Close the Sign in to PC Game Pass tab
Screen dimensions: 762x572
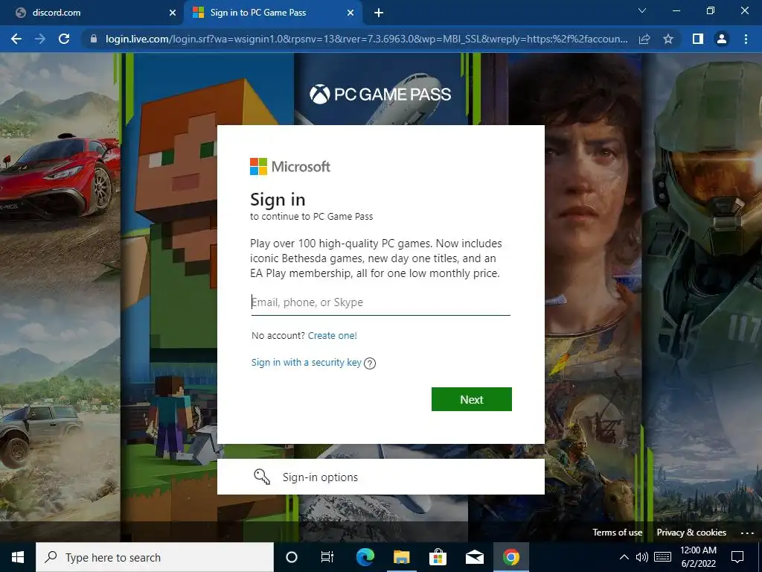point(350,13)
